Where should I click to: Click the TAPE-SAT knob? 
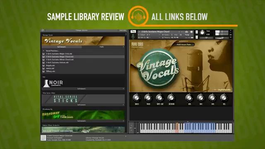click(160, 98)
